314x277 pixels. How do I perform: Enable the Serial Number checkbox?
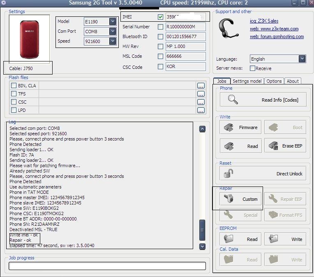pos(160,27)
